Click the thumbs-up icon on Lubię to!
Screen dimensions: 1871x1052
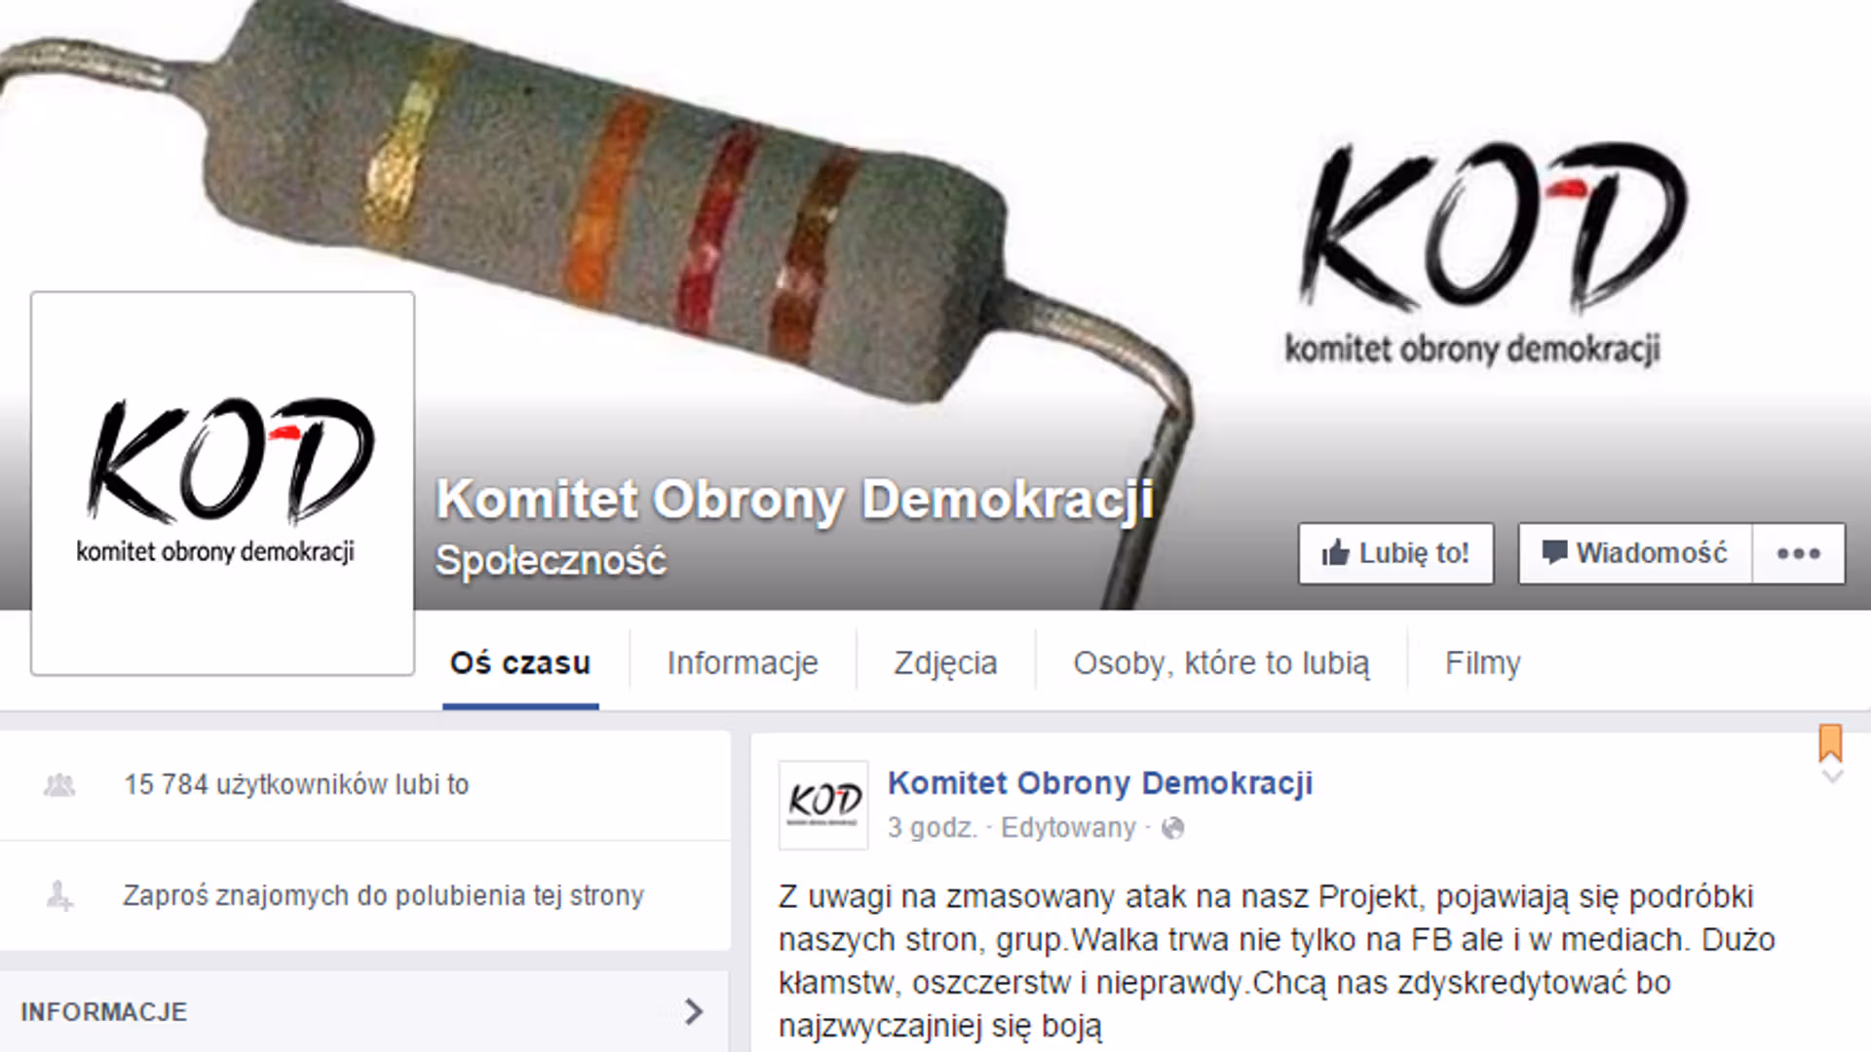(1335, 552)
